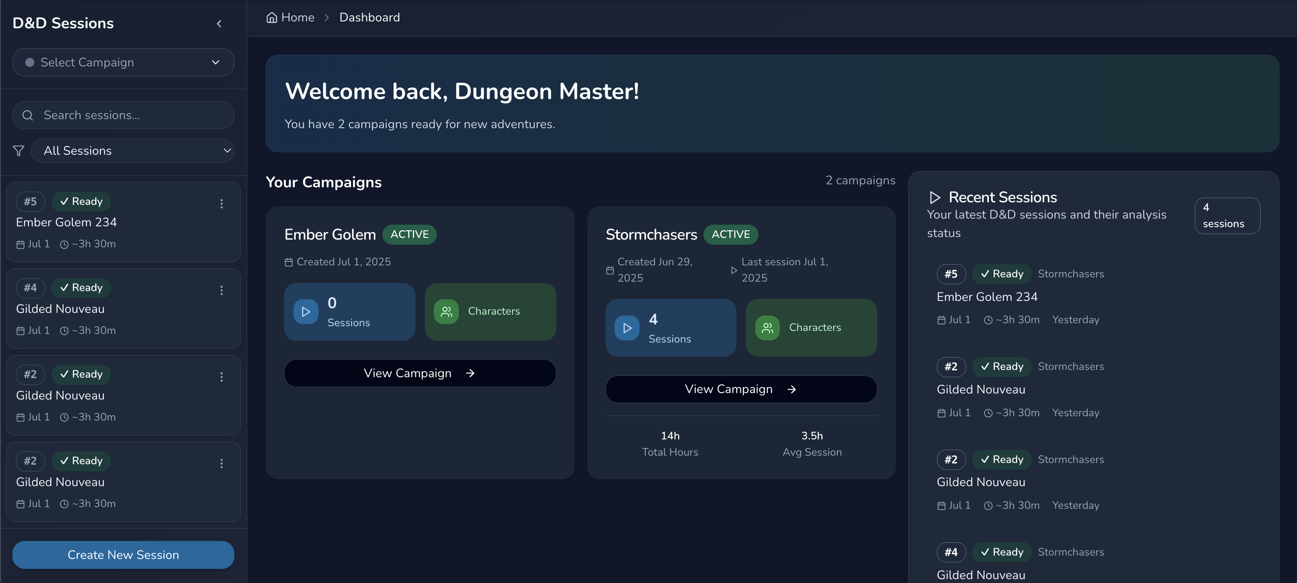Click Ready badge on sidebar session #4

[81, 288]
